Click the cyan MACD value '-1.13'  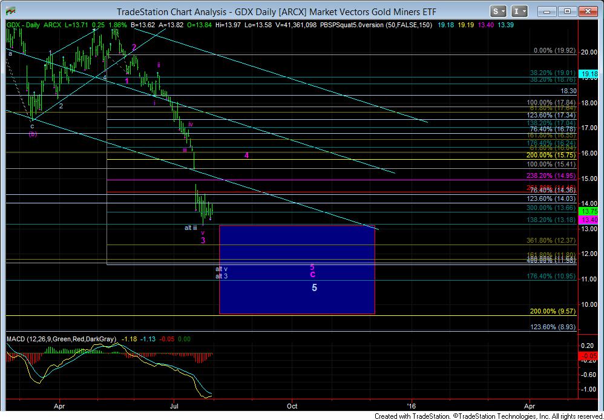click(x=148, y=339)
